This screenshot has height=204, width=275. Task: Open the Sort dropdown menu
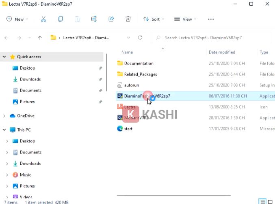[x=154, y=19]
